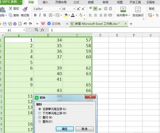Switch to the Formulas ribbon tab

(76, 2)
